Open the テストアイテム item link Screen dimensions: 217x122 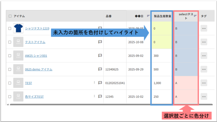click(35, 42)
